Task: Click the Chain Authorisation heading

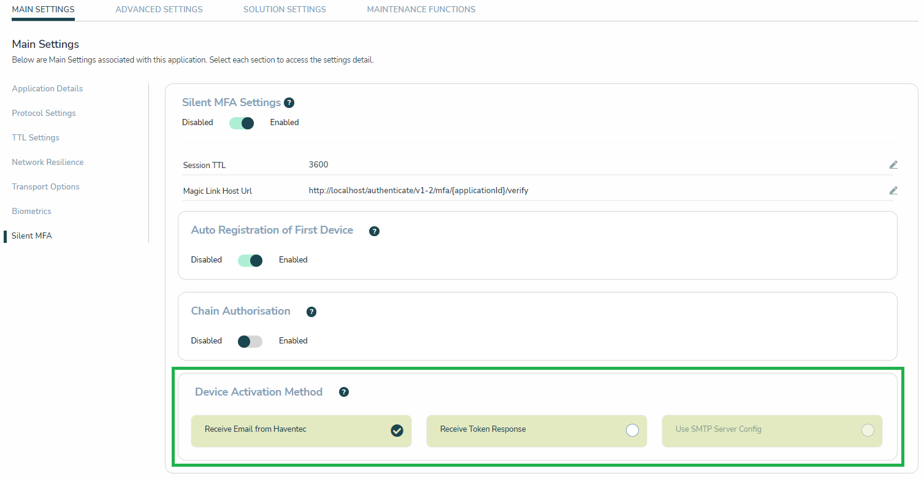Action: click(x=240, y=311)
